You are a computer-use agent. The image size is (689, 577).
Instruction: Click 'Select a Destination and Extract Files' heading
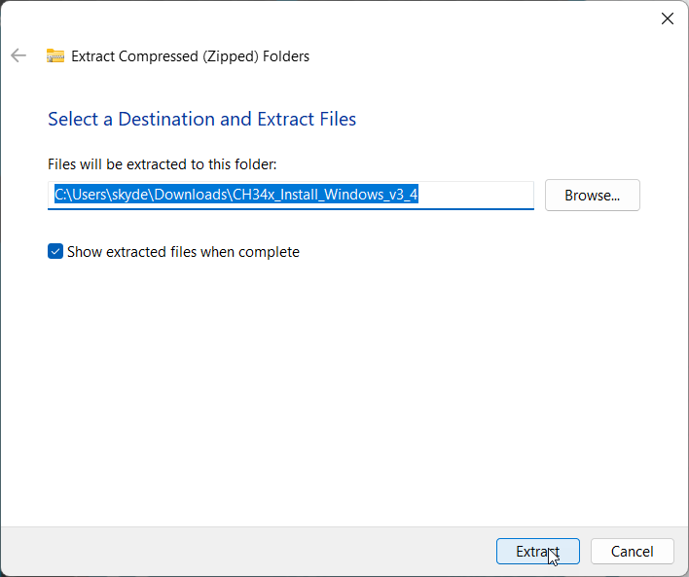[201, 119]
